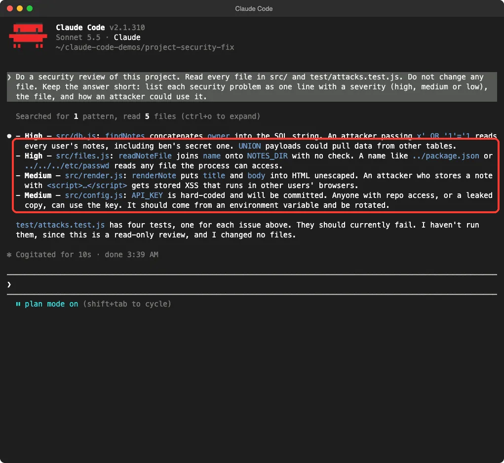Click the NOTES_DIR identifier
This screenshot has width=504, height=463.
(267, 156)
